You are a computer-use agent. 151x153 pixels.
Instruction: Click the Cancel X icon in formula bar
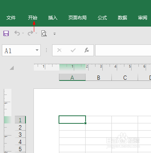tap(59, 50)
